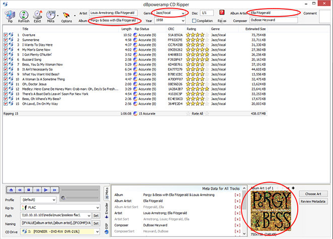Click the Accurate status icon for Buzzard Song
This screenshot has width=333, height=239.
coord(136,59)
